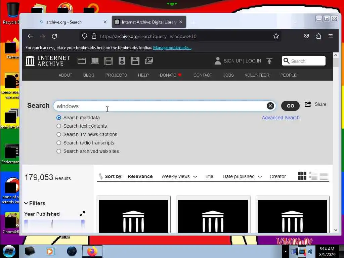
Task: Reload the page with refresh icon
Action: coord(55,36)
